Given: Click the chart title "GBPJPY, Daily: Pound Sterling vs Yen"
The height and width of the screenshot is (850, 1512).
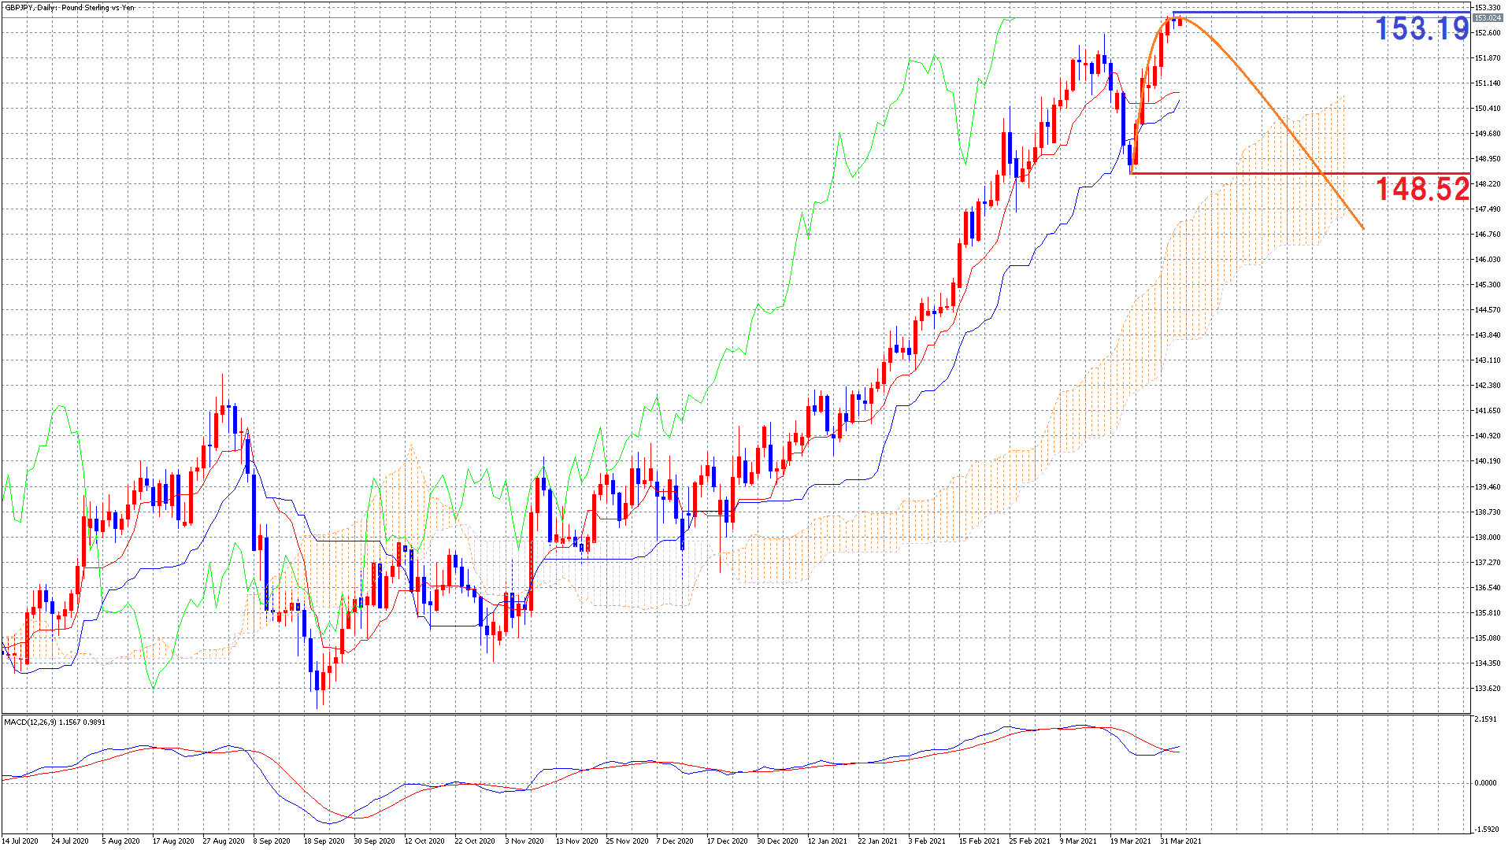Looking at the screenshot, I should click(69, 8).
